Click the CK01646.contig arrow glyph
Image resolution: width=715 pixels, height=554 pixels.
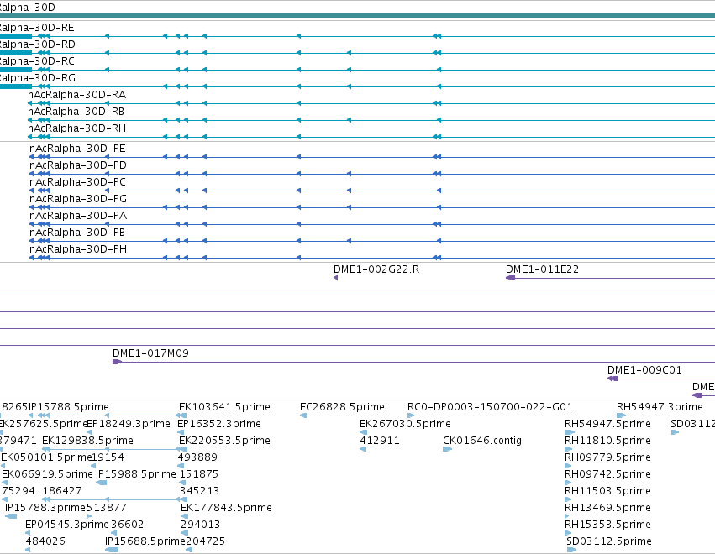point(447,449)
